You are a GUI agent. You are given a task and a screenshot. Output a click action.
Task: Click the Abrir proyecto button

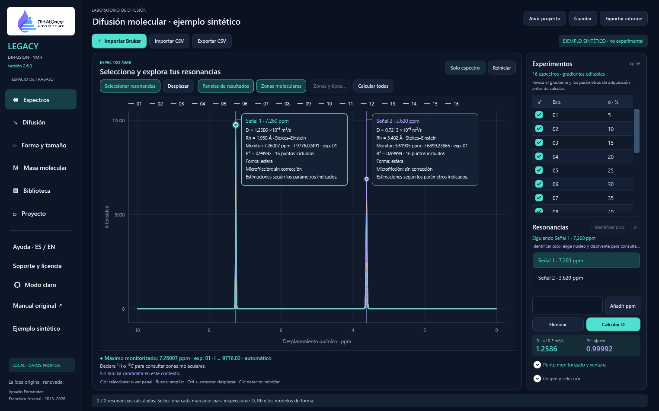click(x=544, y=19)
